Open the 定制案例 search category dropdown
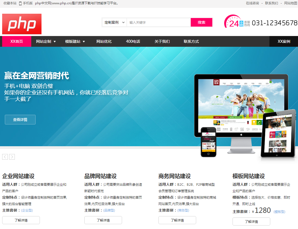This screenshot has height=229, width=298. pos(114,22)
